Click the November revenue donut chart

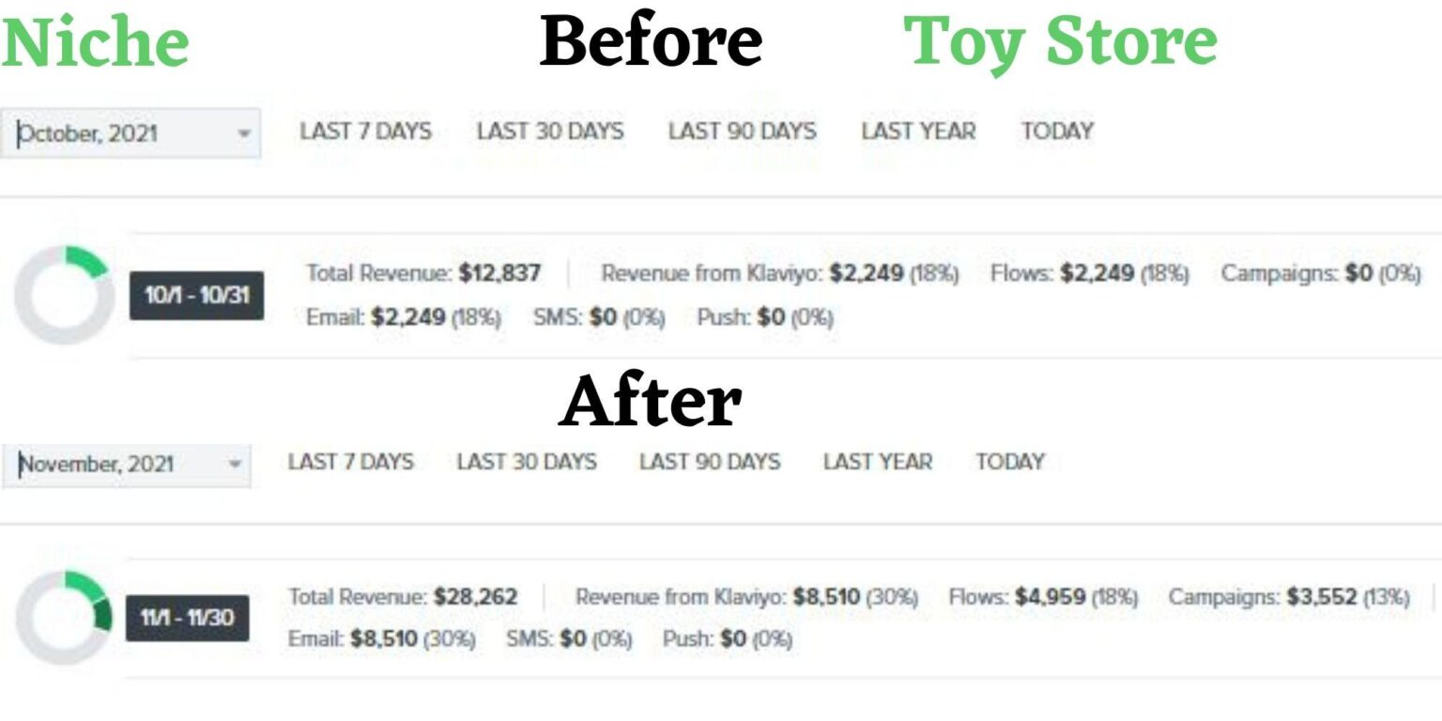(x=63, y=617)
